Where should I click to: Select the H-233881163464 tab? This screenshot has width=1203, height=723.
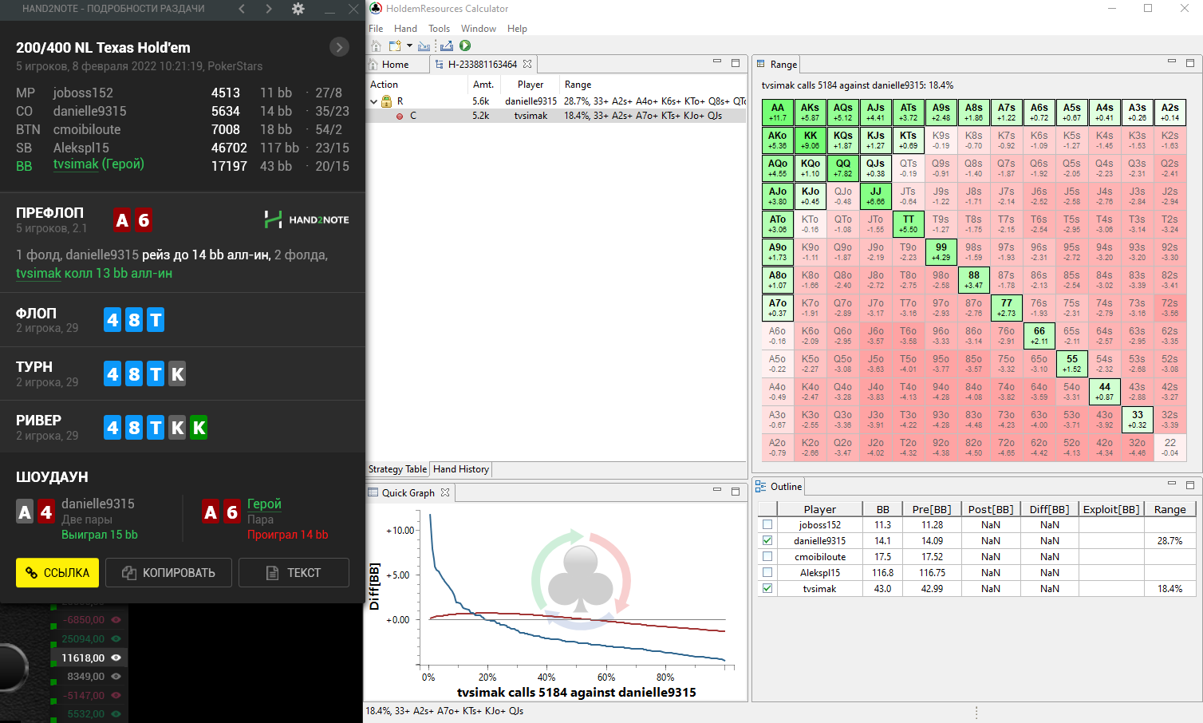(482, 64)
